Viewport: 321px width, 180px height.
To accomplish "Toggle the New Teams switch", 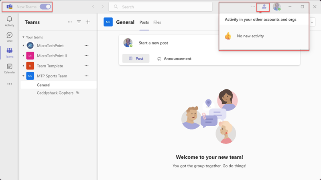I will [x=45, y=7].
